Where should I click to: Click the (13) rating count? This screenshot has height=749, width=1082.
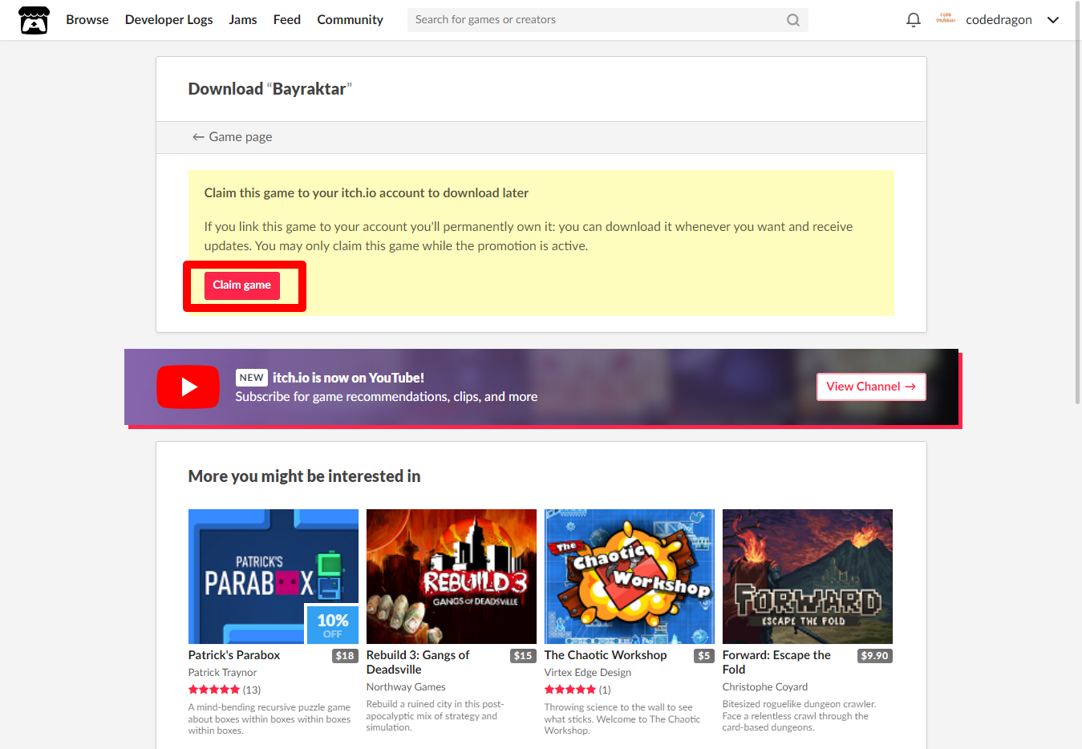point(252,690)
